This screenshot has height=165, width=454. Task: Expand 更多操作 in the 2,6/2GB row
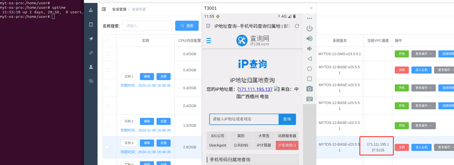point(444,147)
